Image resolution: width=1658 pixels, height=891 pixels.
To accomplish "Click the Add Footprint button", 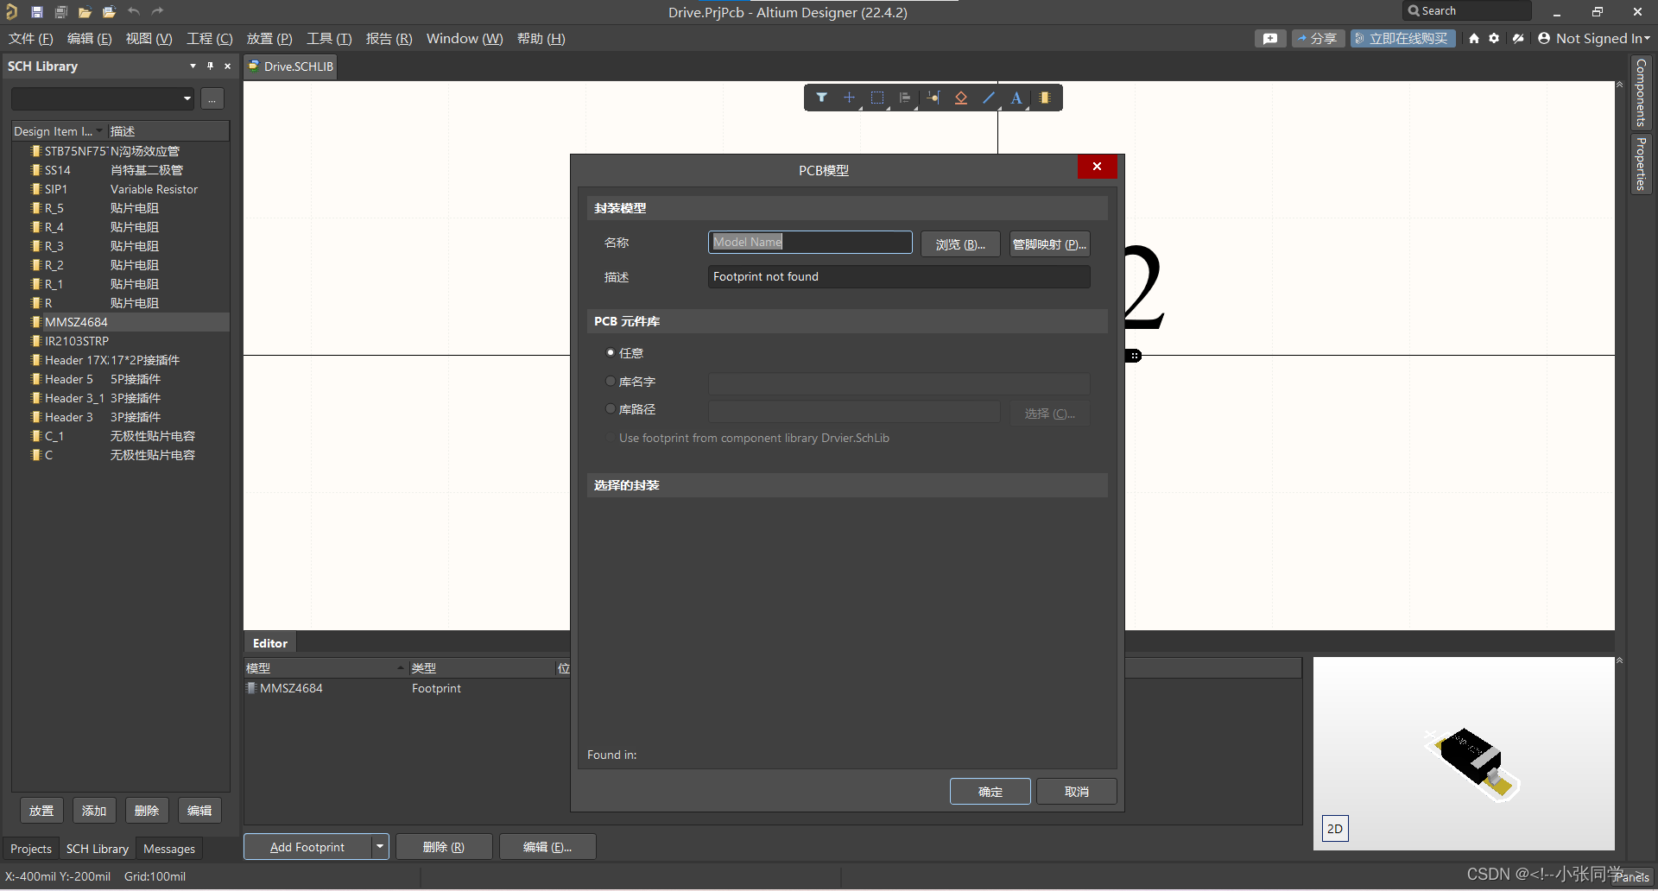I will [x=307, y=847].
